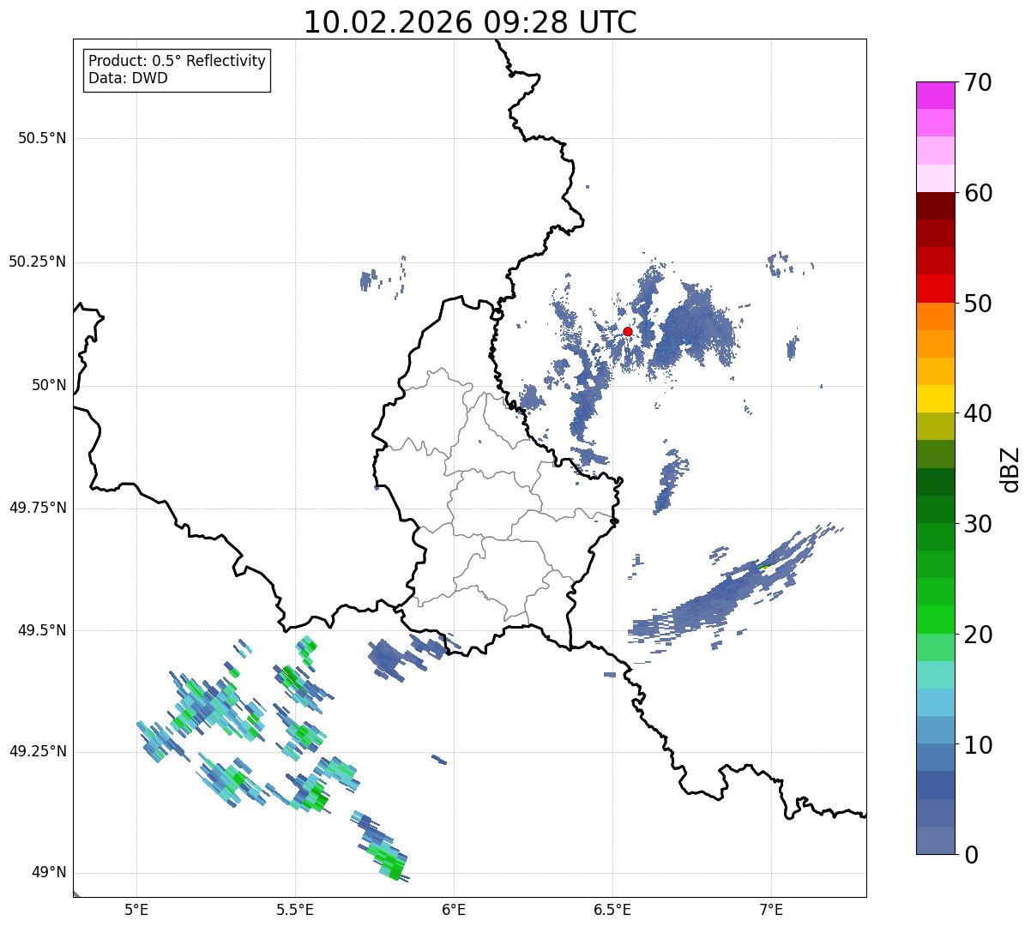Screen dimensions: 1031x927
Task: Click the Product: 0.5° Reflectivity text
Action: pos(177,62)
